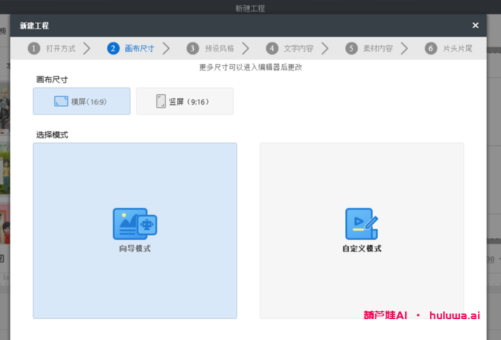Click the step 3 number circle
The image size is (501, 340).
coord(192,49)
